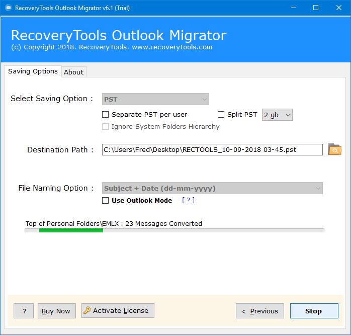Click the question mark help button
Image resolution: width=351 pixels, height=335 pixels.
pos(24,311)
